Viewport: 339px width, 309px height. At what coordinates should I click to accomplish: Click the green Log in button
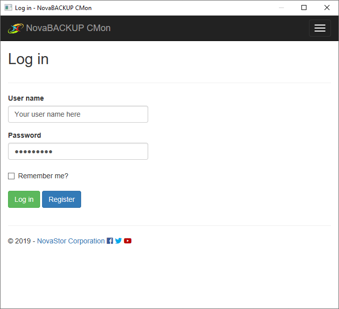[24, 199]
